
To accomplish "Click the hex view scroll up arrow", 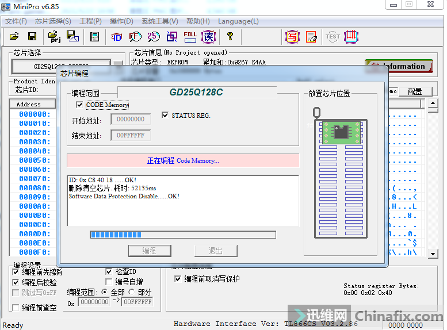I will coord(433,103).
